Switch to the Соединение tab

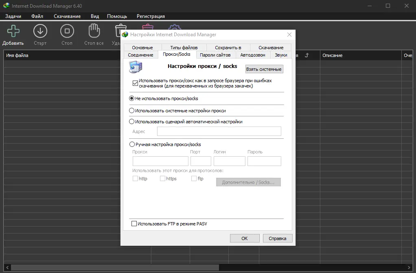140,55
